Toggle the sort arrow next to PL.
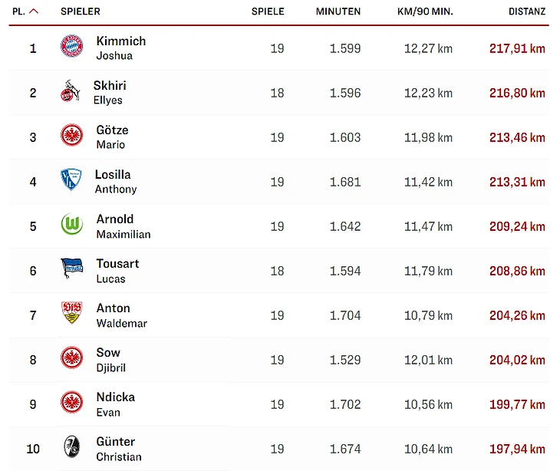The image size is (560, 471). point(34,12)
